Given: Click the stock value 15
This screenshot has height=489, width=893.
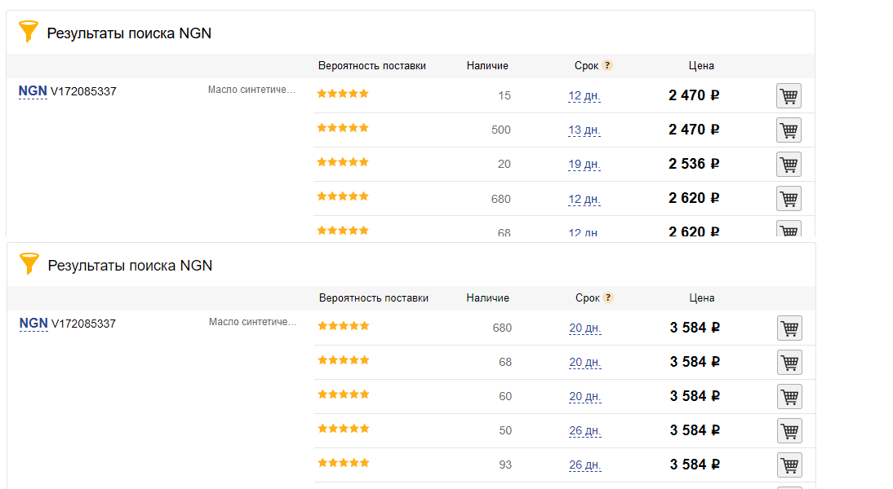Looking at the screenshot, I should point(504,95).
